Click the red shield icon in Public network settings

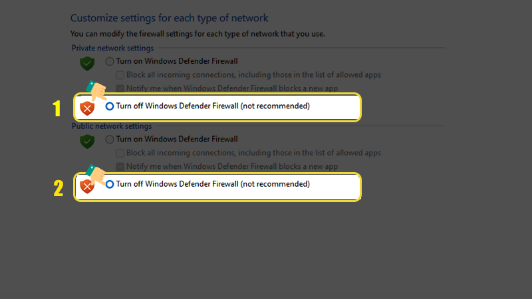click(87, 186)
